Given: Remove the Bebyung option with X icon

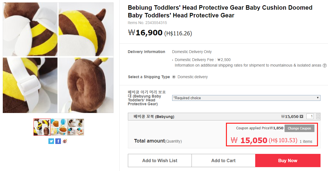Looking at the screenshot, I should 301,117.
